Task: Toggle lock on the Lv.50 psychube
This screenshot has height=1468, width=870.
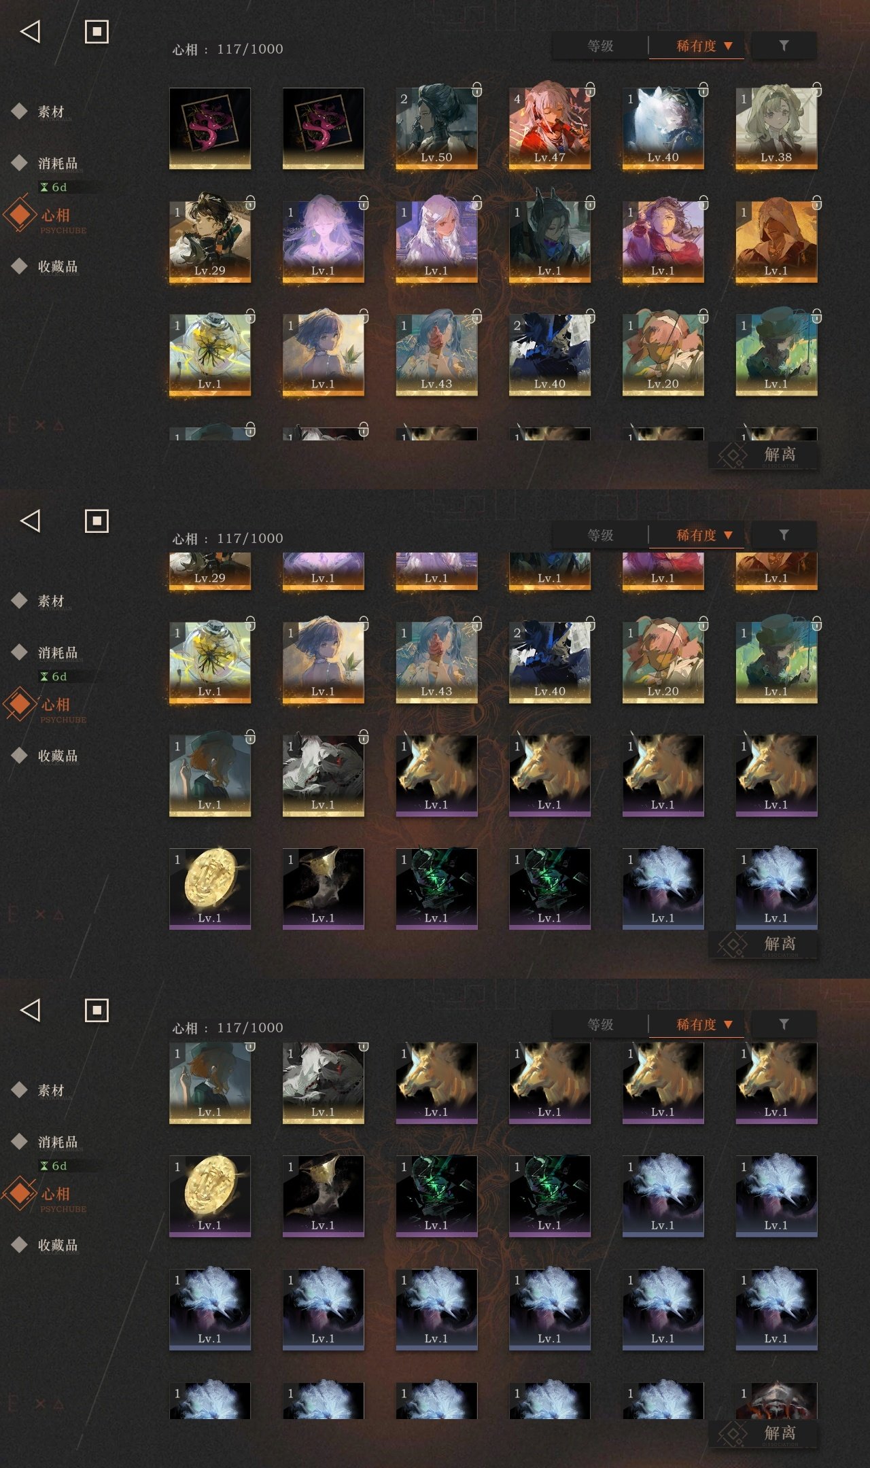Action: 477,89
